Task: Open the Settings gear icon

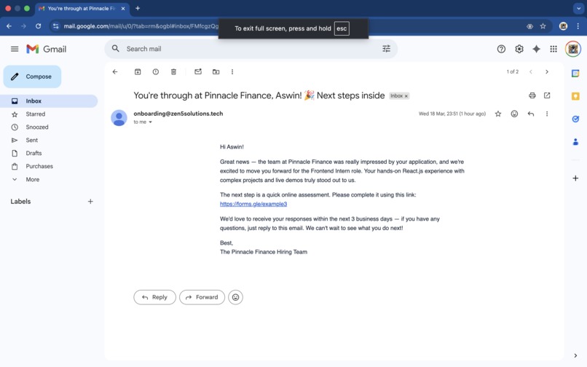Action: tap(519, 49)
